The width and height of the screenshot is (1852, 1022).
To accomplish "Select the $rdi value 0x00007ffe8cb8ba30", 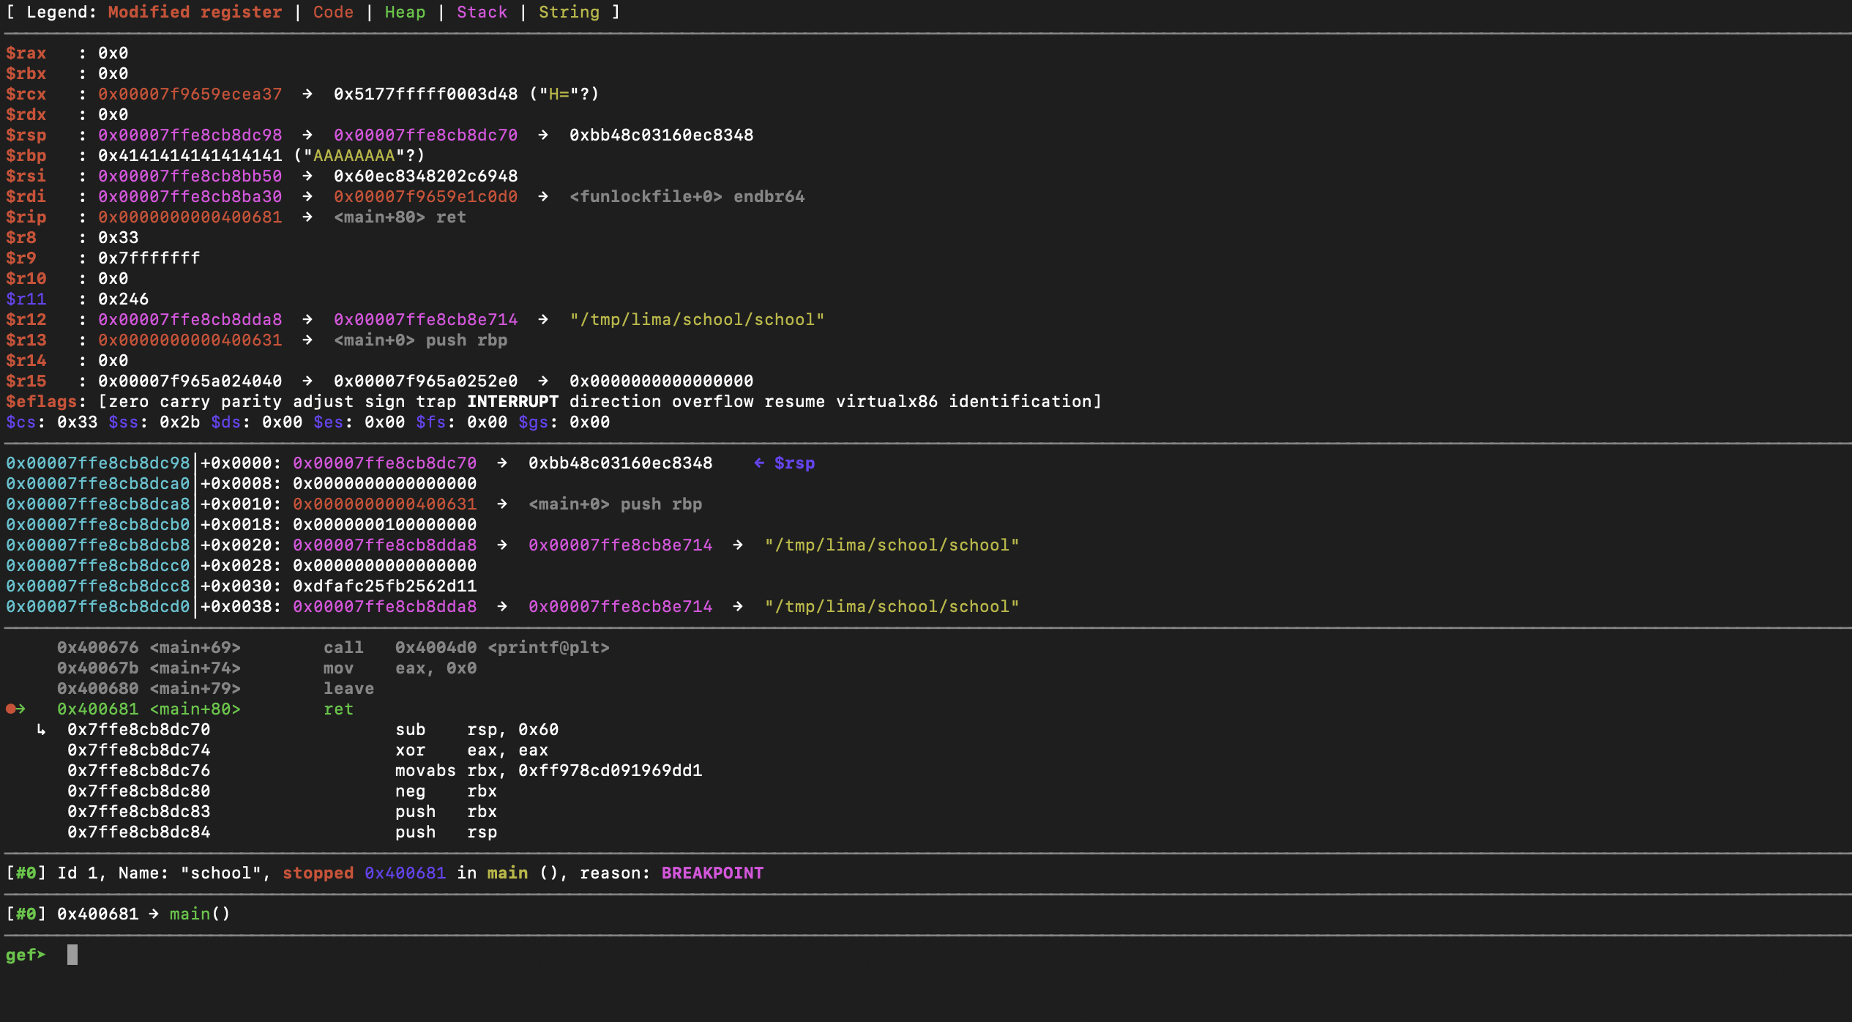I will click(x=190, y=197).
